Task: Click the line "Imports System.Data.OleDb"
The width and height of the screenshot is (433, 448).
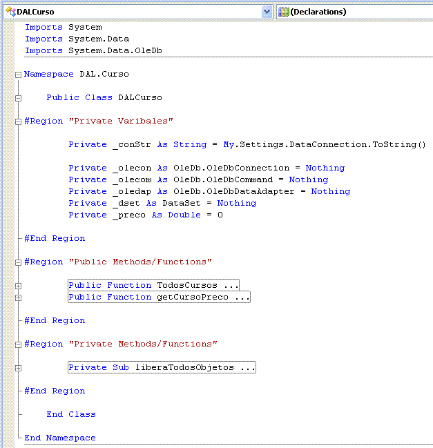Action: pos(93,50)
